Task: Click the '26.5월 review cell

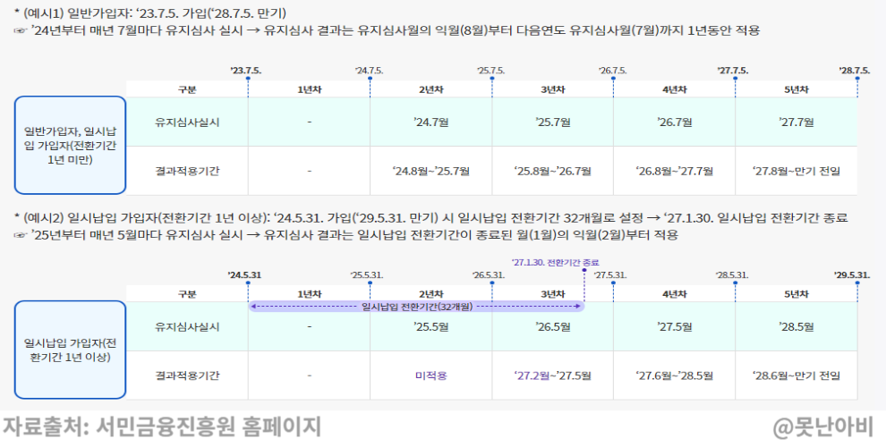Action: (552, 327)
